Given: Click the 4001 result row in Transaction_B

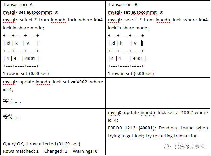Looking at the screenshot, I should tap(127, 59).
